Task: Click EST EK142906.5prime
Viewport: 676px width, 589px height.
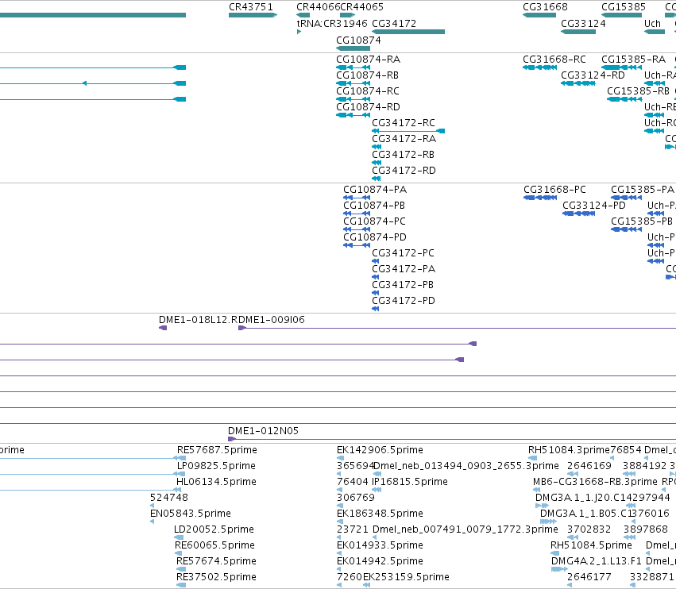Action: [x=380, y=450]
